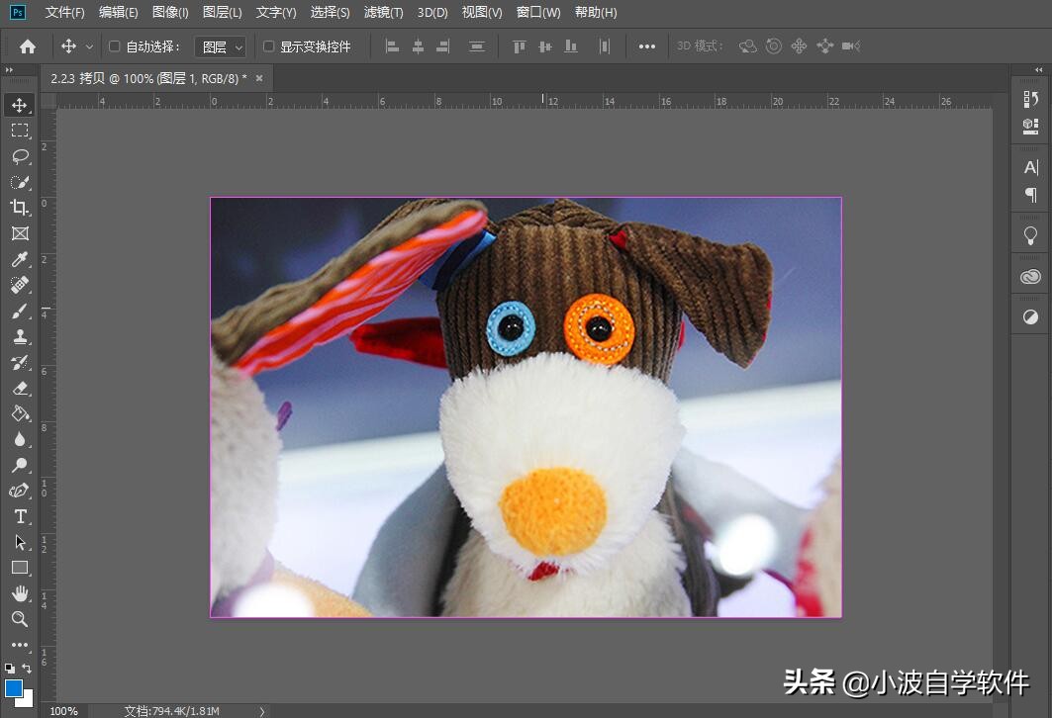Open the Learn lightbulb panel
Viewport: 1052px width, 718px height.
[1030, 236]
